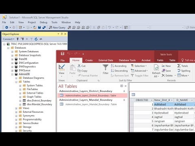Switch to the Database Tools ribbon tab
Viewport: 195px width, 146px height.
click(x=127, y=60)
